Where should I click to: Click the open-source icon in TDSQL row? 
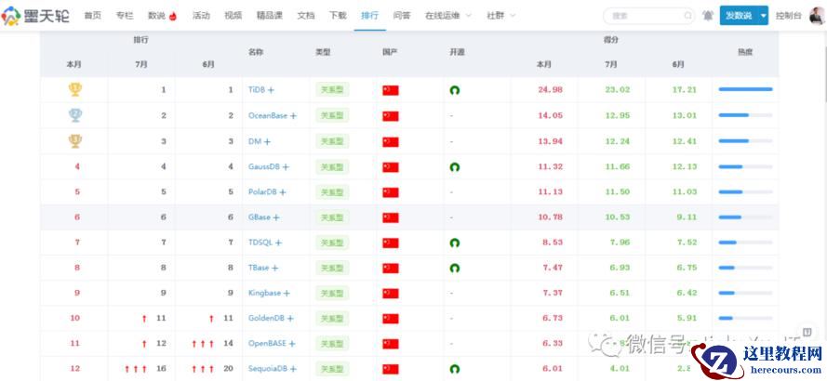pos(454,243)
